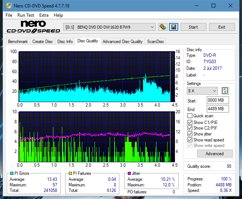This screenshot has width=242, height=199.
Task: Open the 8 X speed dropdown
Action: 202,91
